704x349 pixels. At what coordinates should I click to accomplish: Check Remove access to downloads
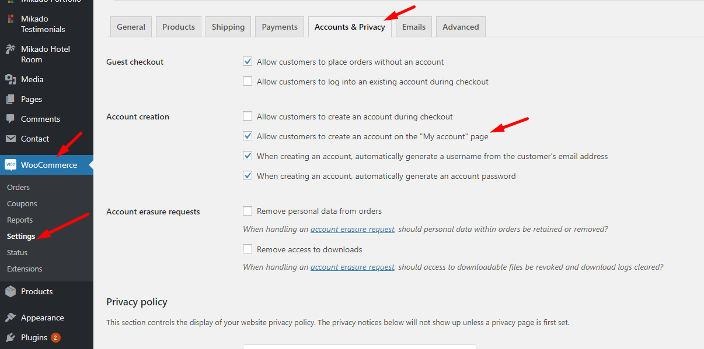[248, 249]
